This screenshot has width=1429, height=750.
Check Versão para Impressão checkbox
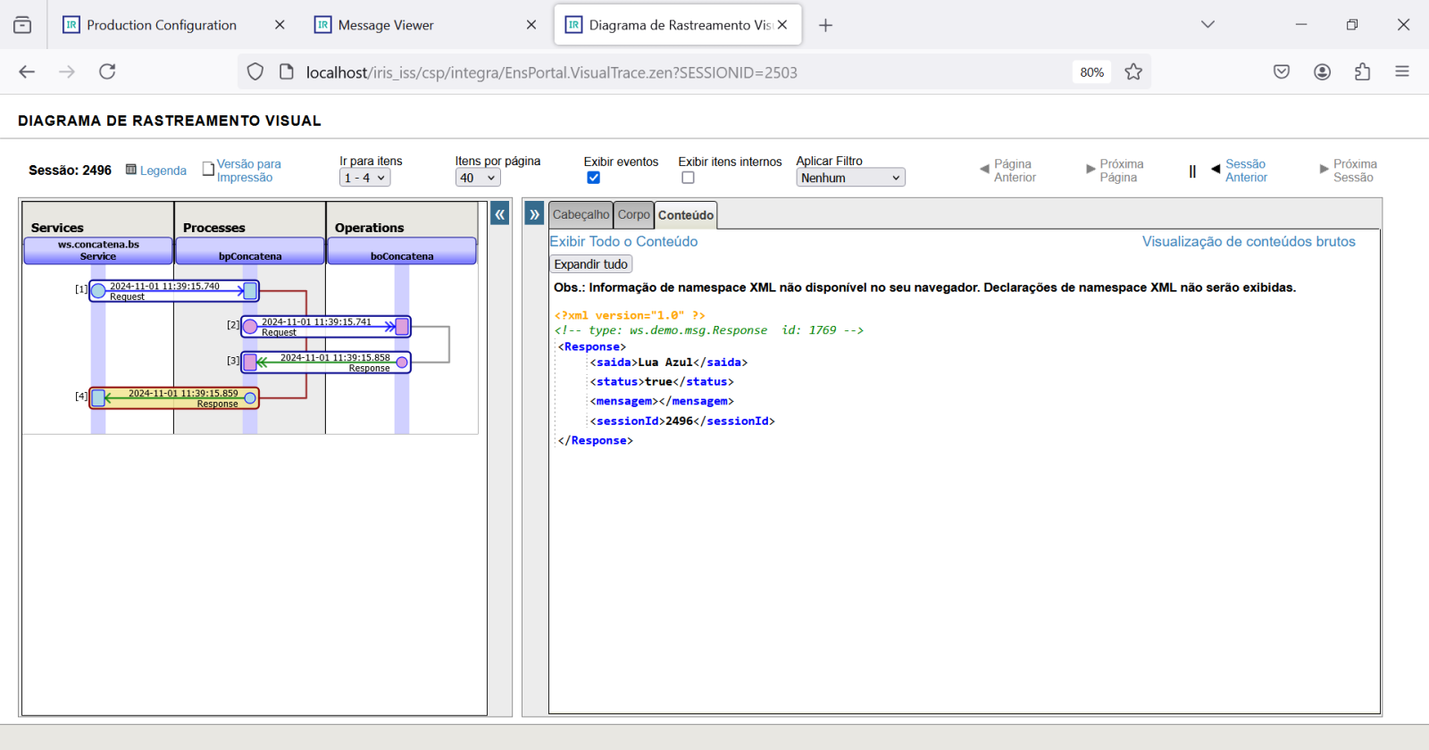[x=208, y=169]
